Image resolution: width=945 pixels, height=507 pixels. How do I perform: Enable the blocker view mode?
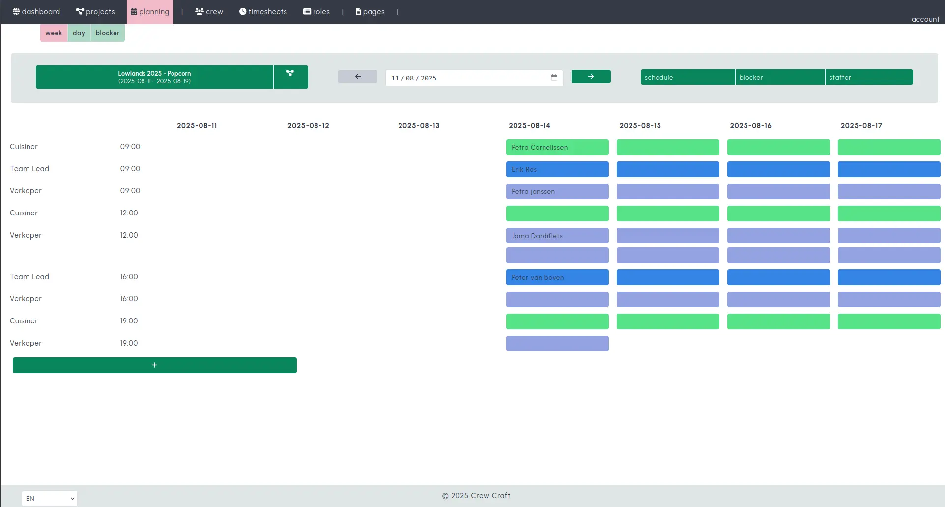107,33
